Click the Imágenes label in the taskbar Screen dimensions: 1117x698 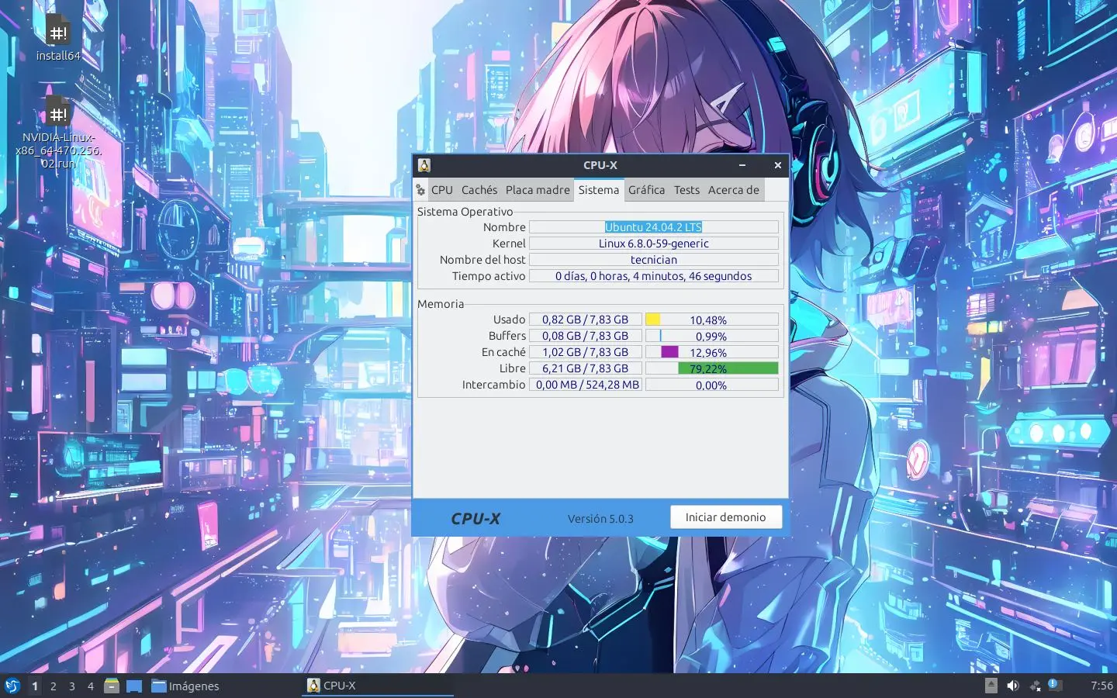pyautogui.click(x=194, y=686)
